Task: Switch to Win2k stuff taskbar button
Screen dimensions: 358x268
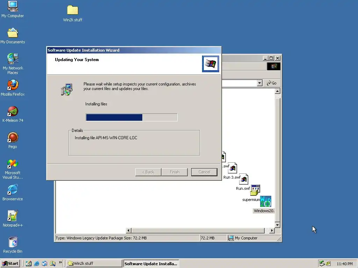Action: [94, 263]
